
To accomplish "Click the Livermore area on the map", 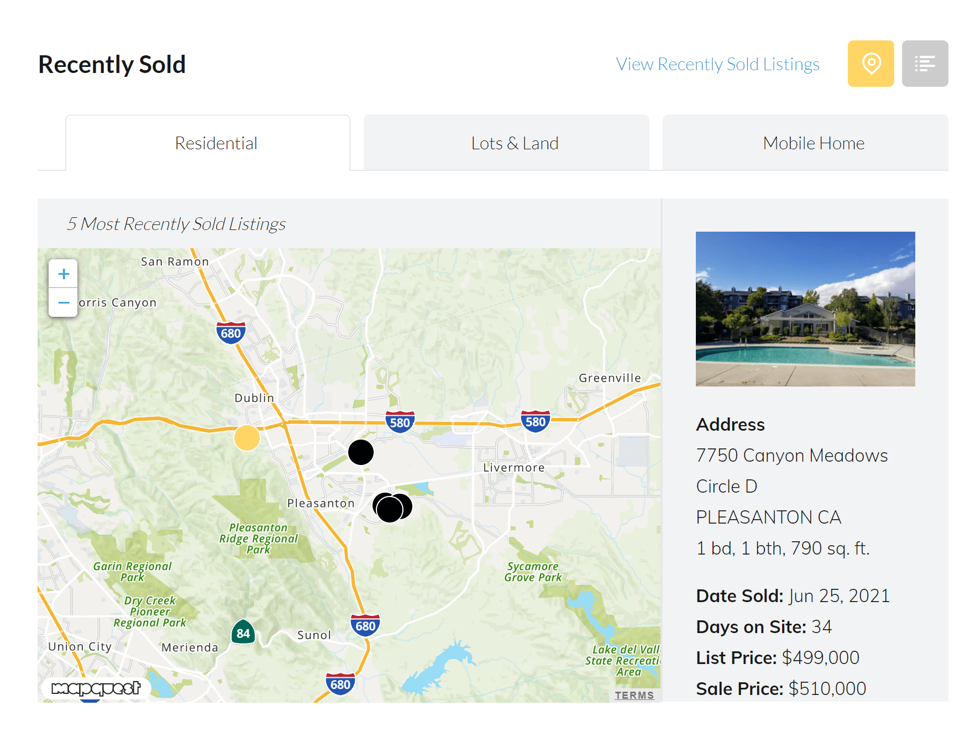I will 513,467.
